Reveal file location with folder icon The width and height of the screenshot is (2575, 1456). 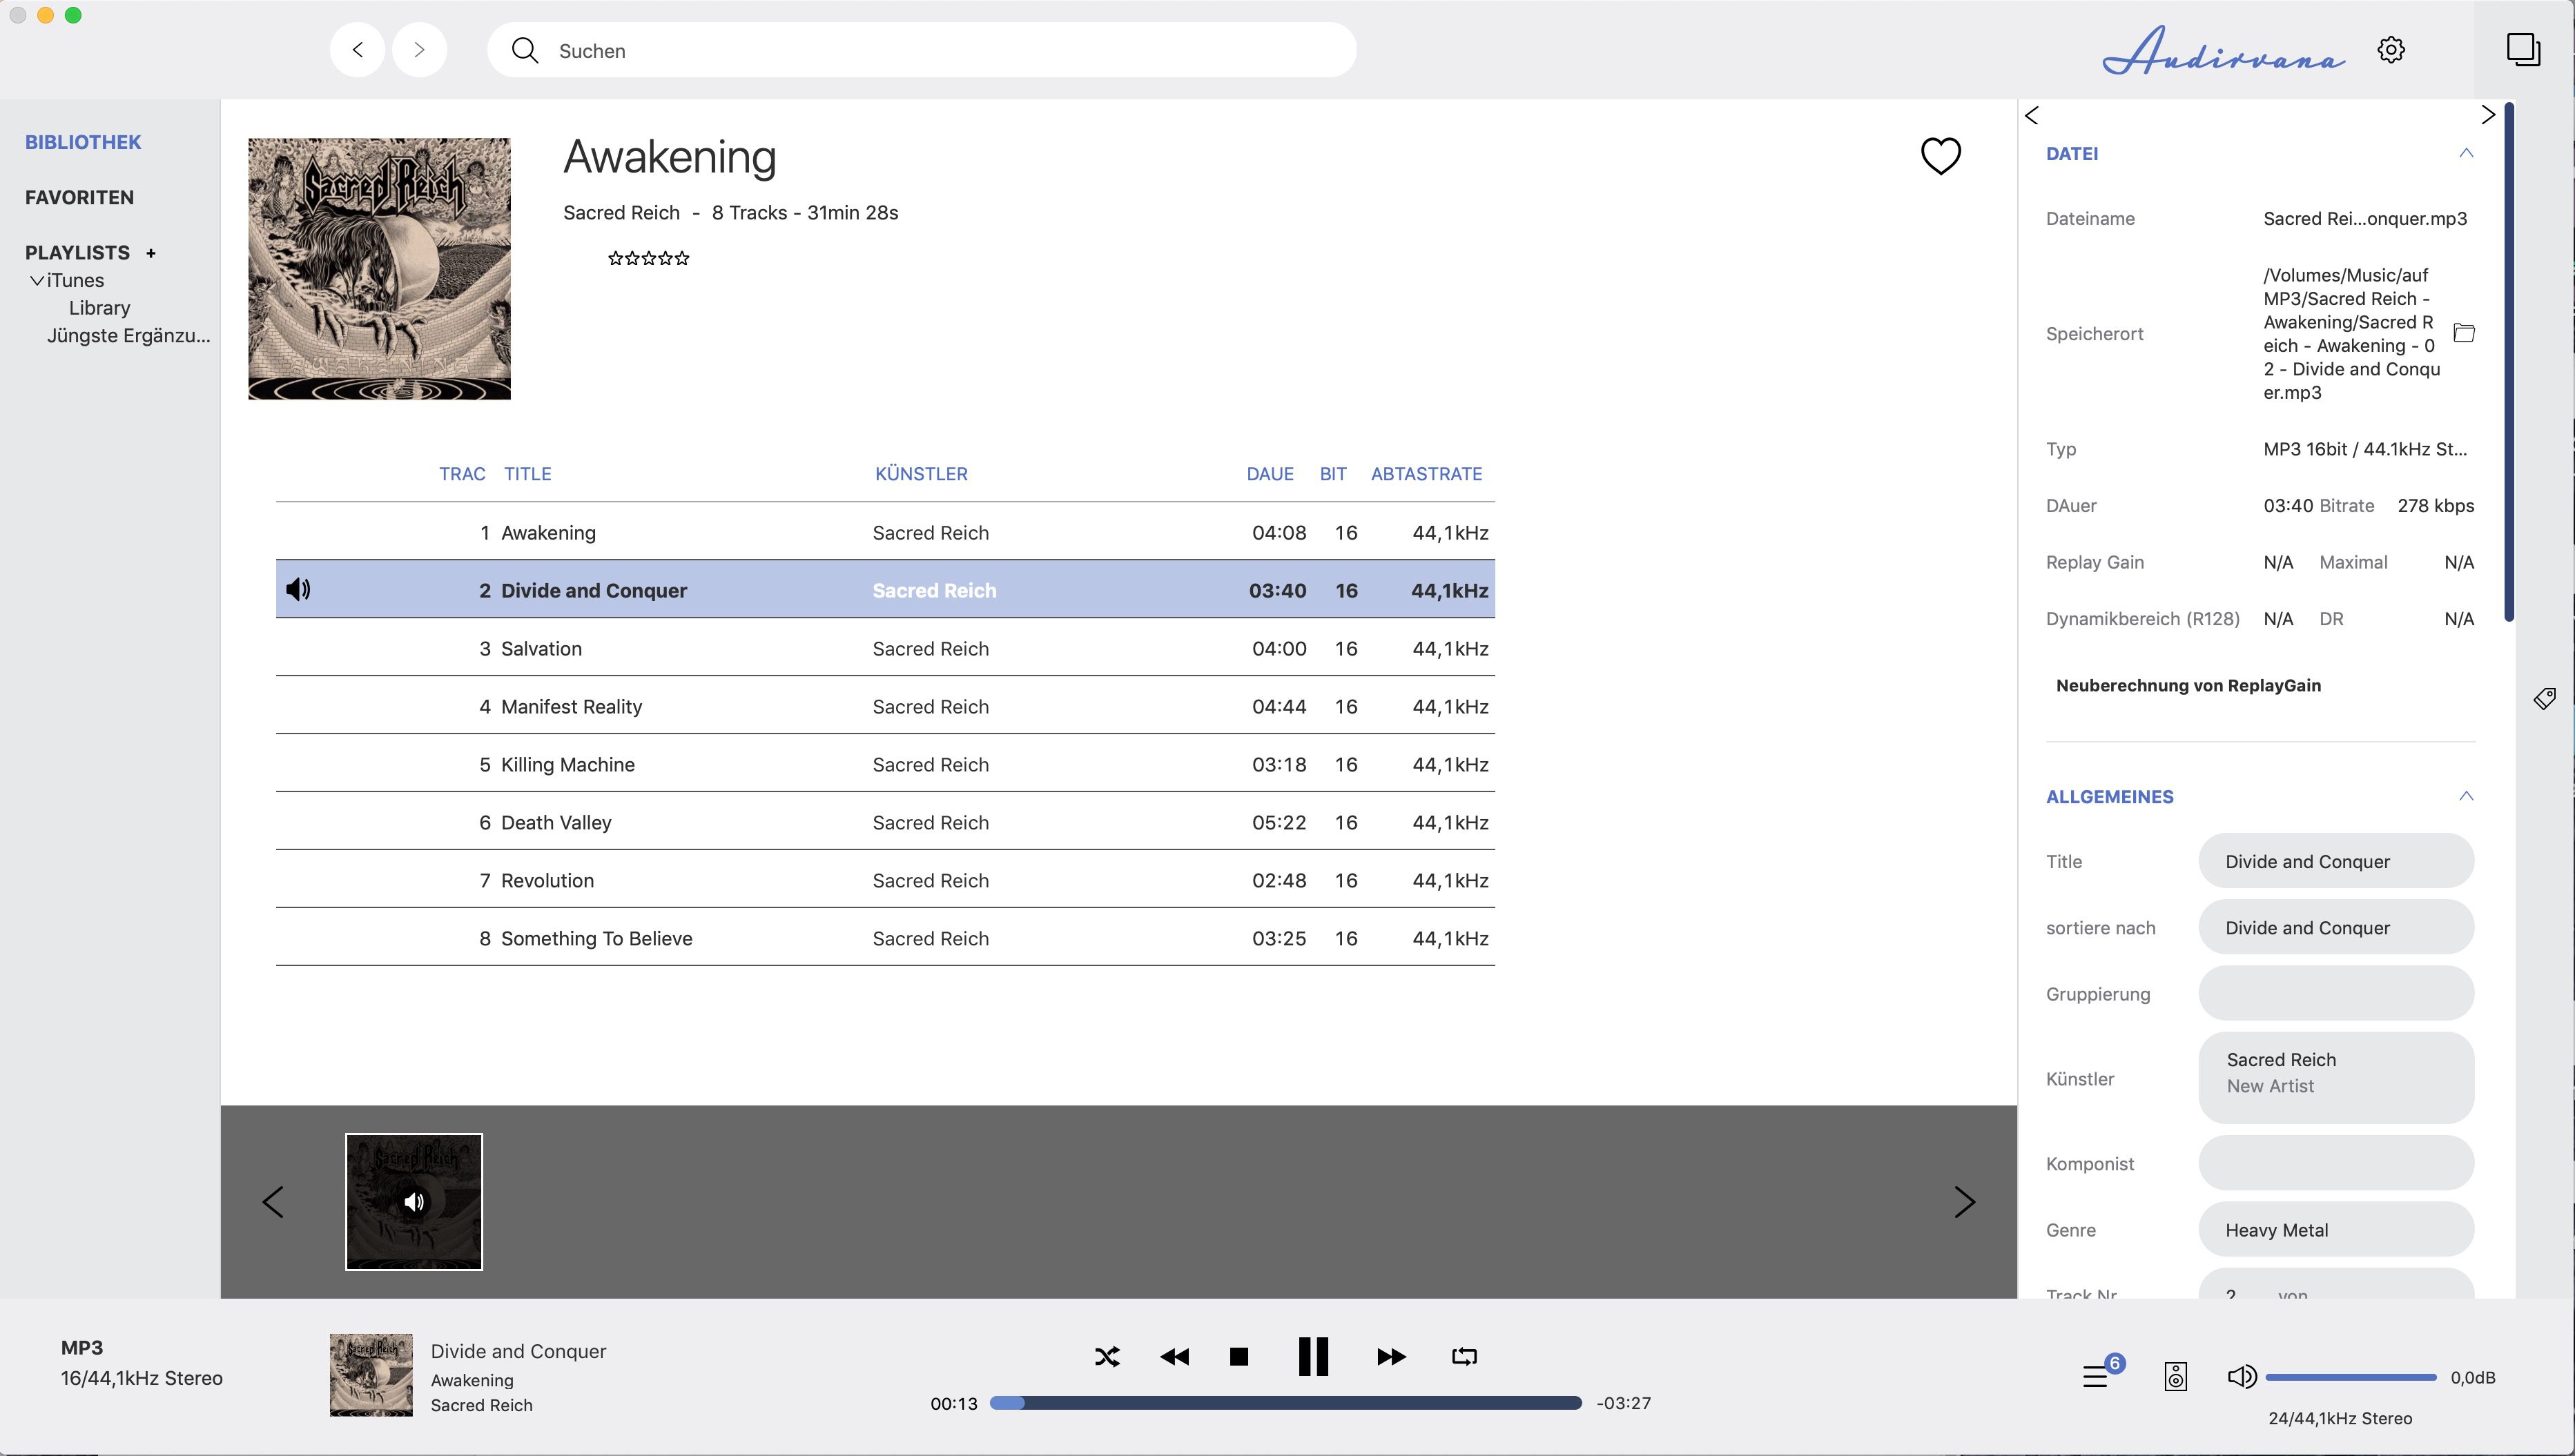point(2464,333)
